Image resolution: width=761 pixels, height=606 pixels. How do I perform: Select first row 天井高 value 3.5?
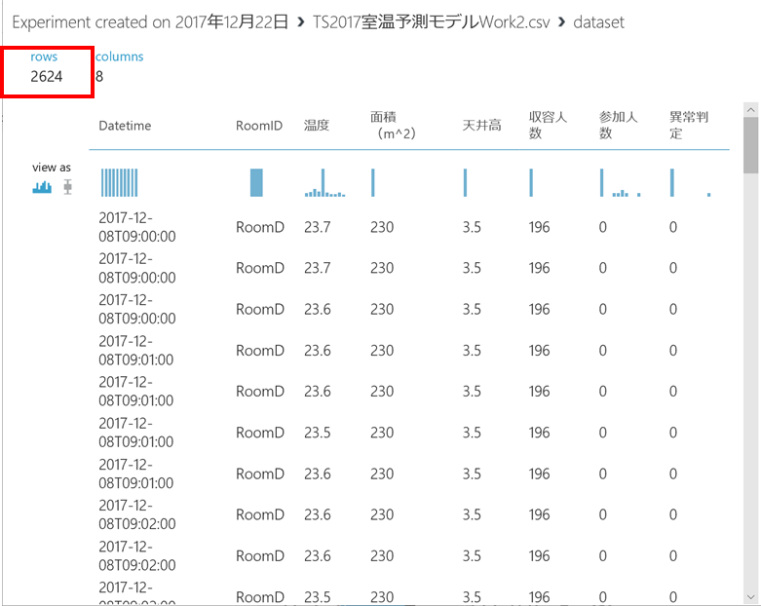(x=472, y=227)
